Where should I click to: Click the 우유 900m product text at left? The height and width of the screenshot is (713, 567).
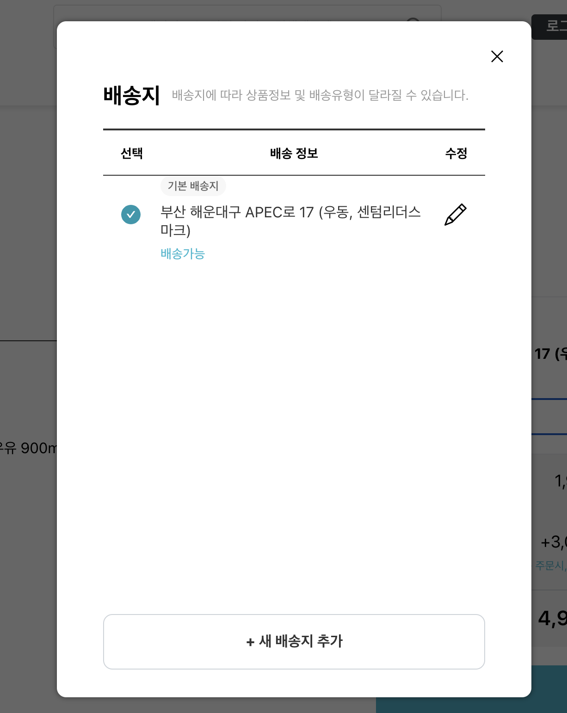click(x=28, y=448)
